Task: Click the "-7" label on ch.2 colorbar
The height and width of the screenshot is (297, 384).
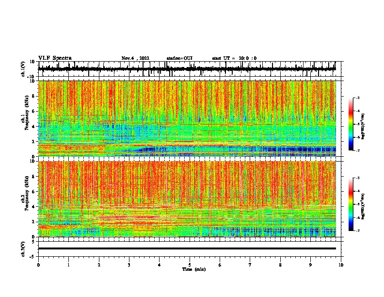Action: (x=357, y=231)
